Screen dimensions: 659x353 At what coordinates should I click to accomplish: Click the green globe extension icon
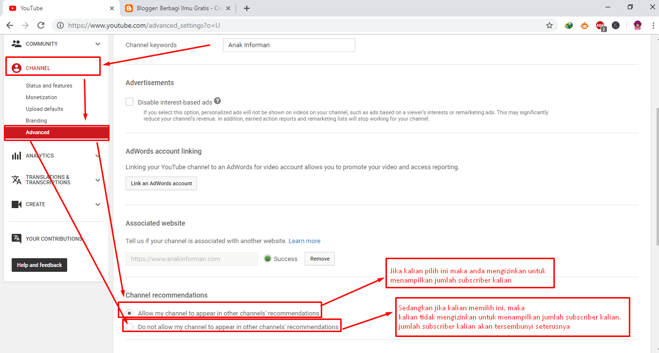569,25
